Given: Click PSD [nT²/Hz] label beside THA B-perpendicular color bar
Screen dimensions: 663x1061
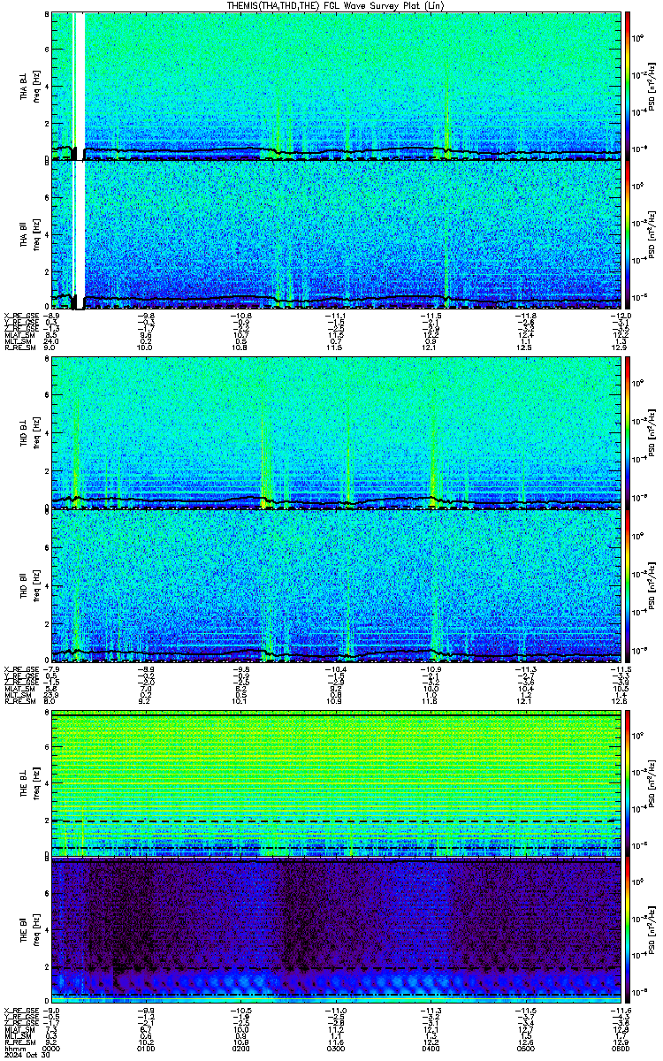Looking at the screenshot, I should tap(652, 86).
